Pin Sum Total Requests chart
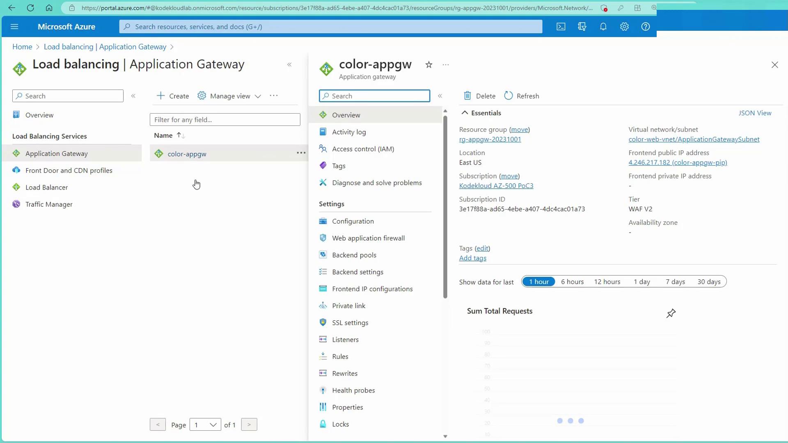The image size is (788, 443). coord(671,313)
